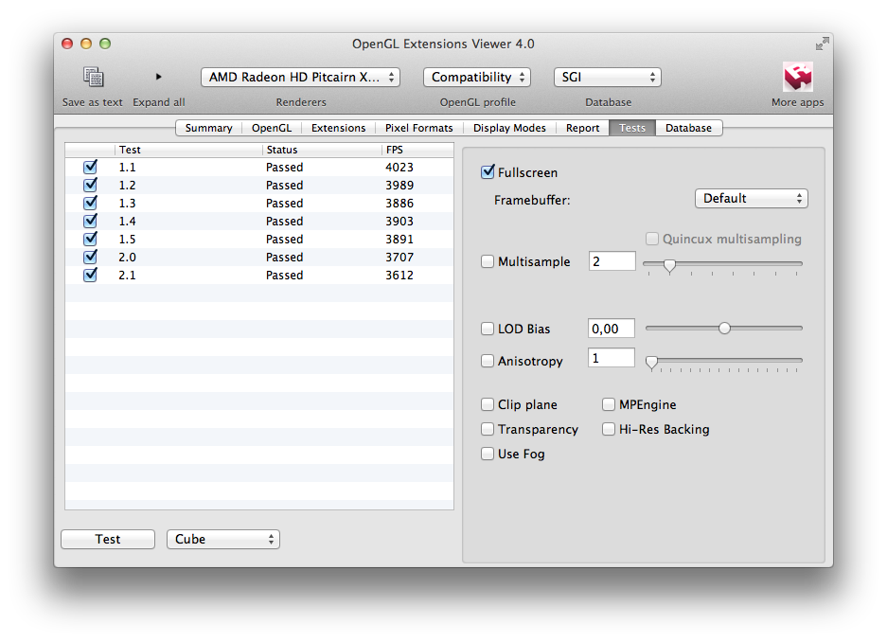Select the FPS value 3707
The width and height of the screenshot is (887, 642).
pyautogui.click(x=399, y=257)
